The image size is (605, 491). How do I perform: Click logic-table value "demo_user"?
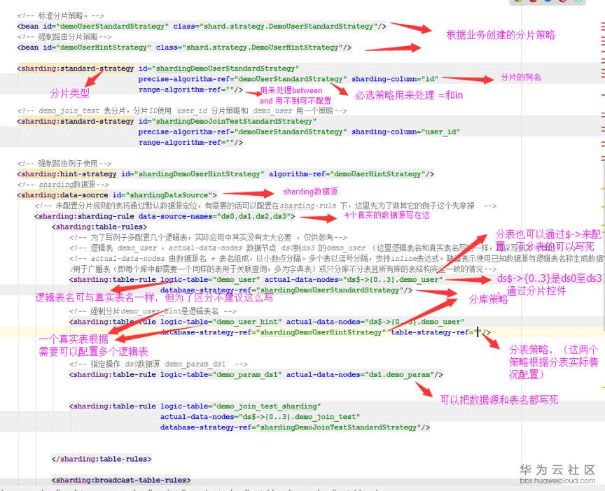237,280
